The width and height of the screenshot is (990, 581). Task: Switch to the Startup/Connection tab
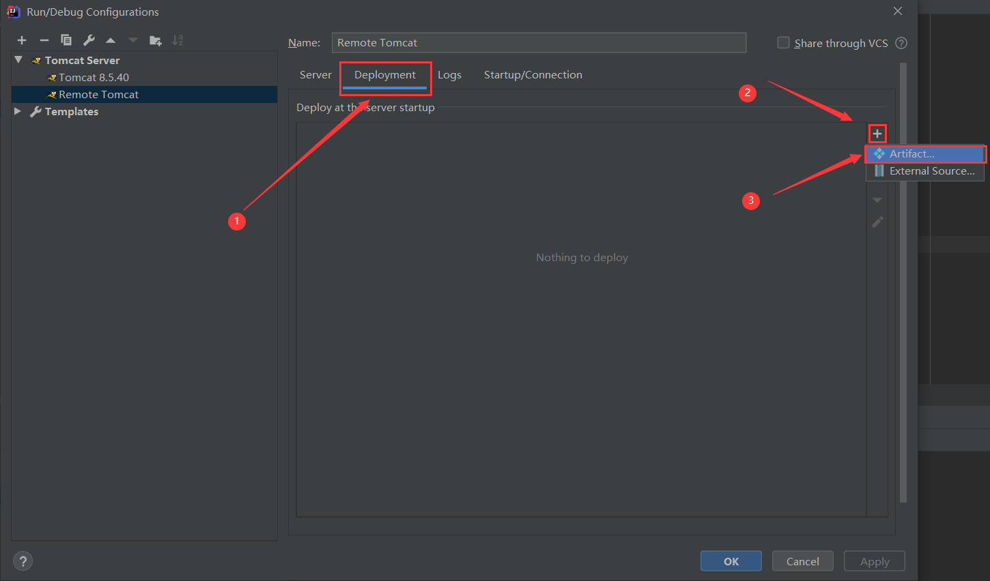(x=533, y=75)
